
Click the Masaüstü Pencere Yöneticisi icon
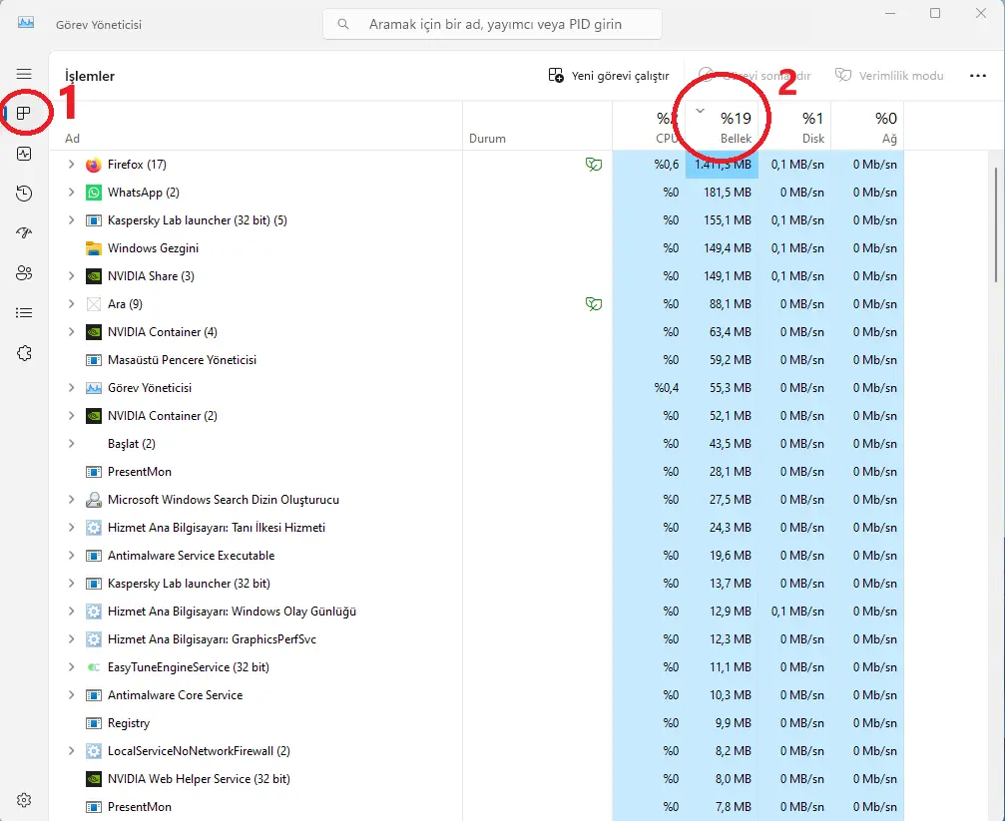coord(94,360)
